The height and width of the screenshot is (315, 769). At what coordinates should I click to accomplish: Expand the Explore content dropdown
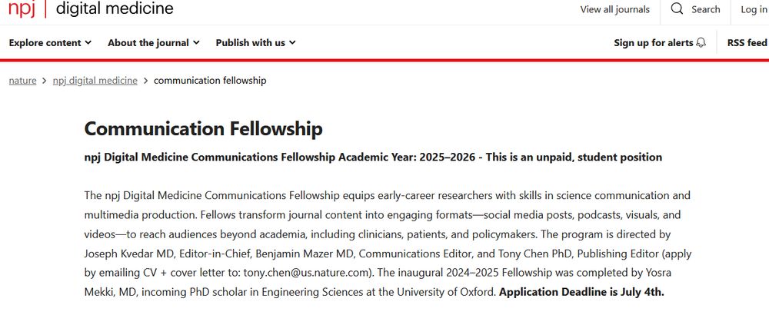pos(50,42)
